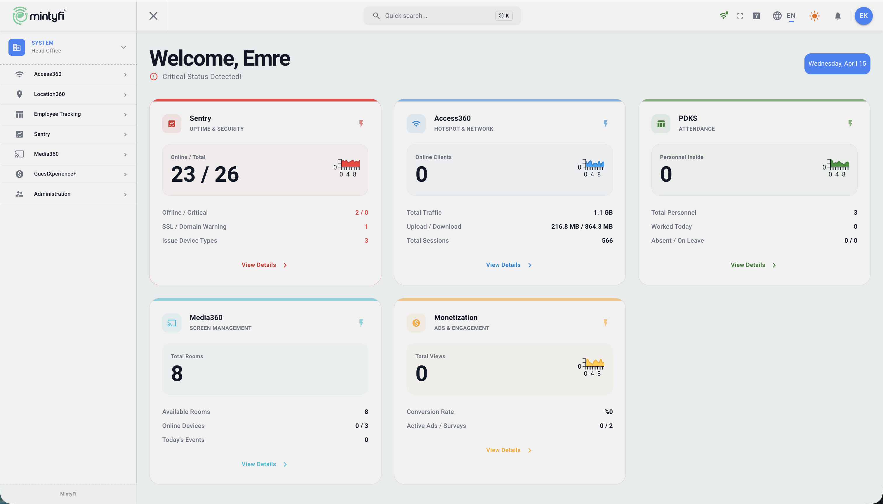Toggle the light theme sun icon
Image resolution: width=883 pixels, height=504 pixels.
(x=814, y=16)
